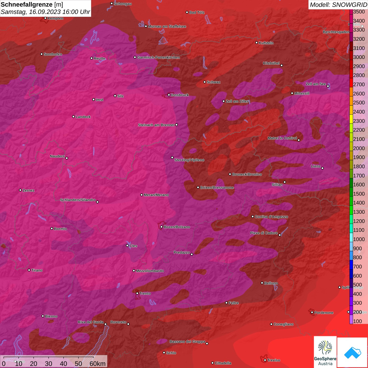Click the Modell: SNOWGRID label
The image size is (368, 368).
click(338, 4)
